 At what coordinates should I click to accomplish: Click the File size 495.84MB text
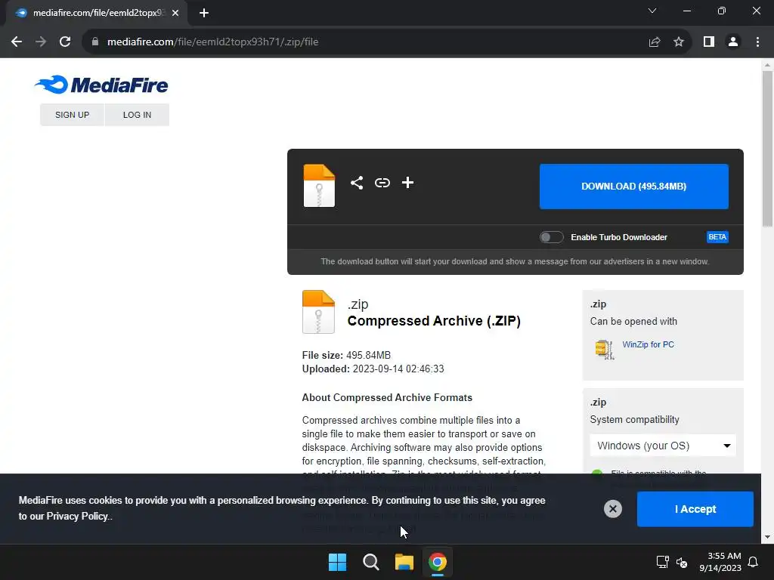346,356
